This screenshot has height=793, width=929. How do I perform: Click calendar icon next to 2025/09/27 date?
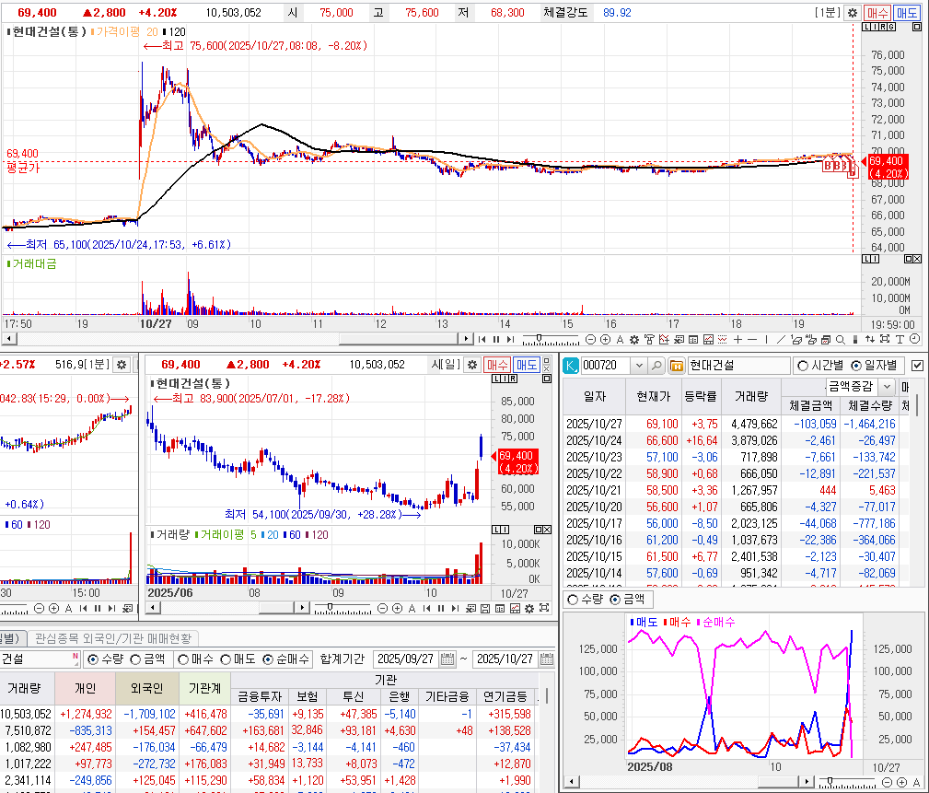[x=447, y=659]
